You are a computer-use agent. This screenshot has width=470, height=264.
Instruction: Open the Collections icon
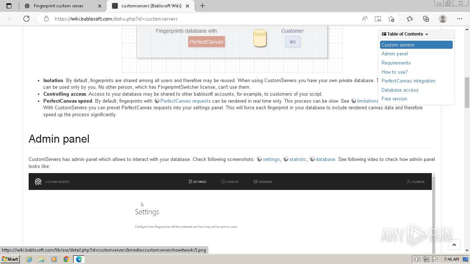[426, 19]
